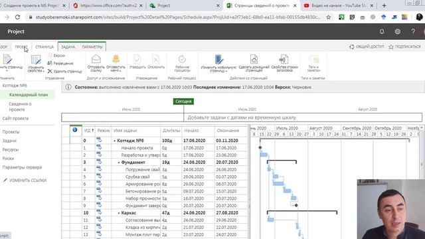Click task mode icon for Начало проекта row

pyautogui.click(x=99, y=147)
